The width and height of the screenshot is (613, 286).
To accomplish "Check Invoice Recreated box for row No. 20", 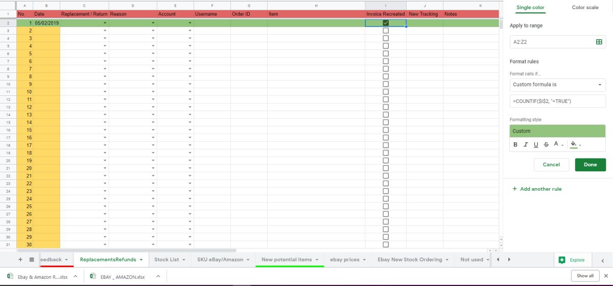I will point(386,168).
